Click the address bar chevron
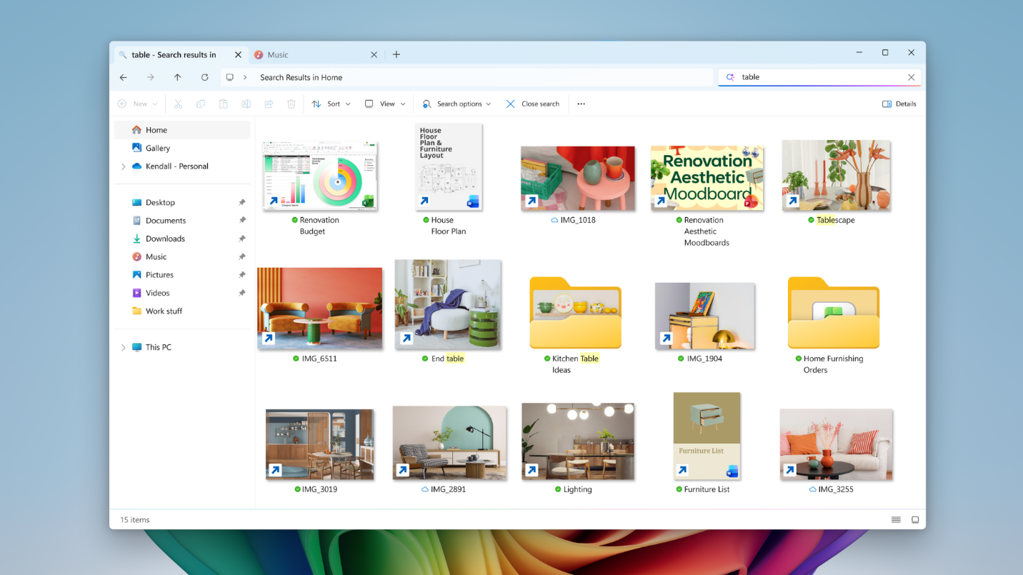The width and height of the screenshot is (1023, 575). pos(246,77)
